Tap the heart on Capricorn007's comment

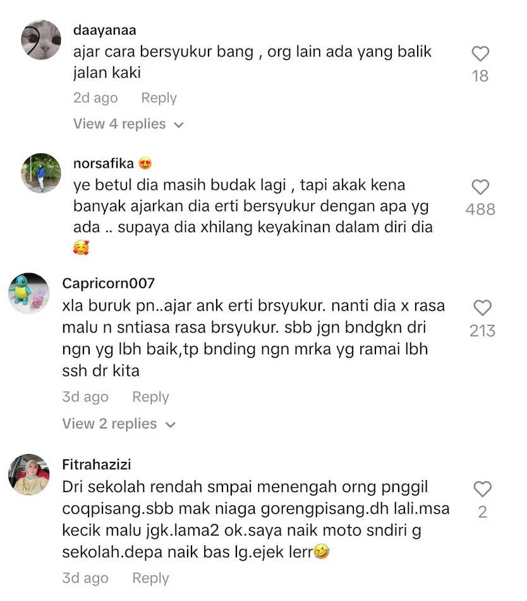click(x=482, y=308)
